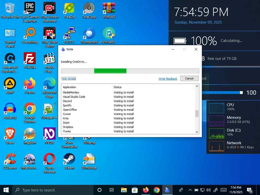
Task: Open the Windows Start menu
Action: [x=6, y=190]
